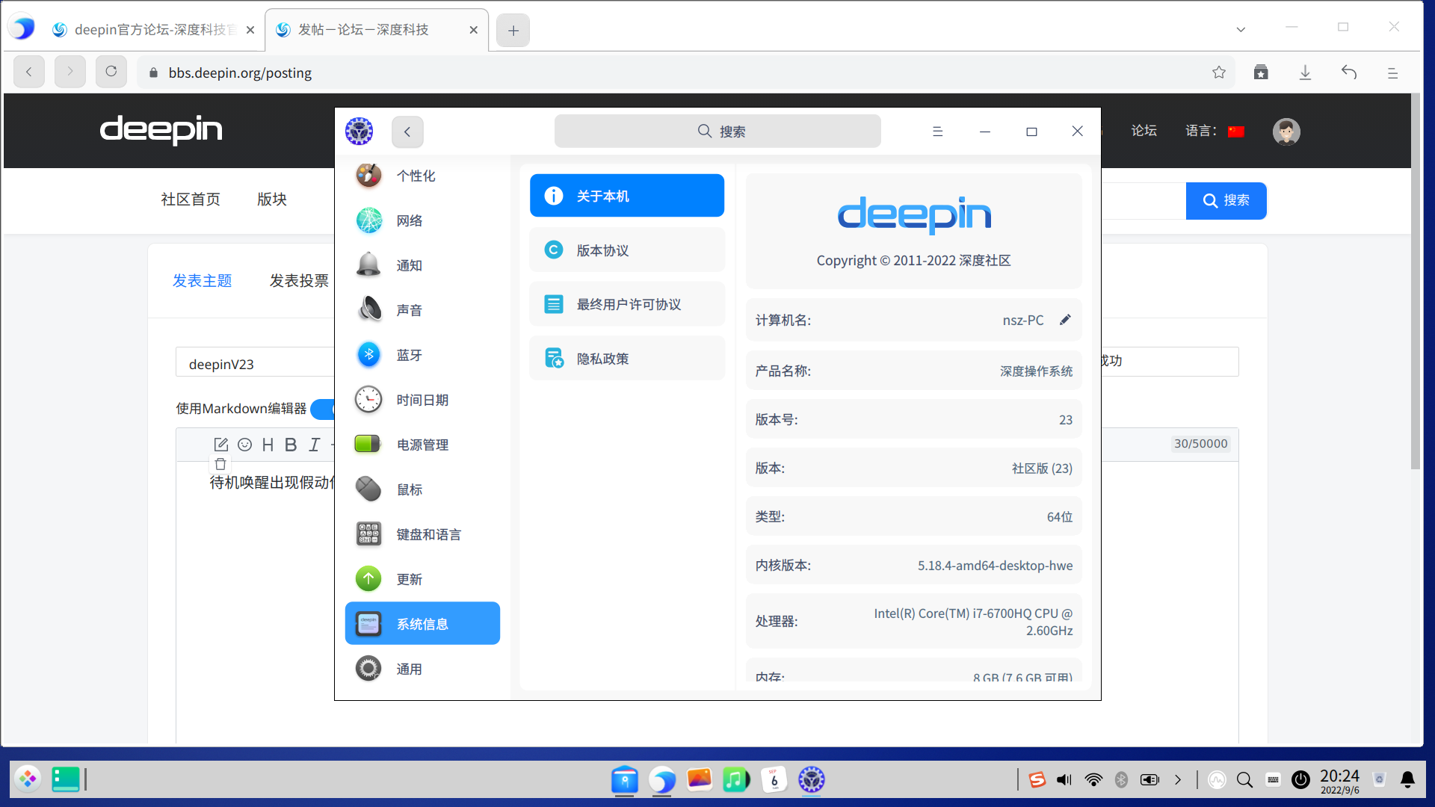Image resolution: width=1435 pixels, height=807 pixels.
Task: Click the Control Center search field
Action: pos(717,132)
